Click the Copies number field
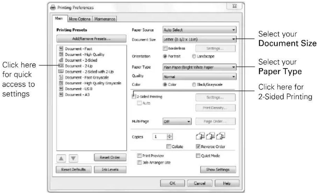Image resolution: width=317 pixels, height=193 pixels. (160, 136)
